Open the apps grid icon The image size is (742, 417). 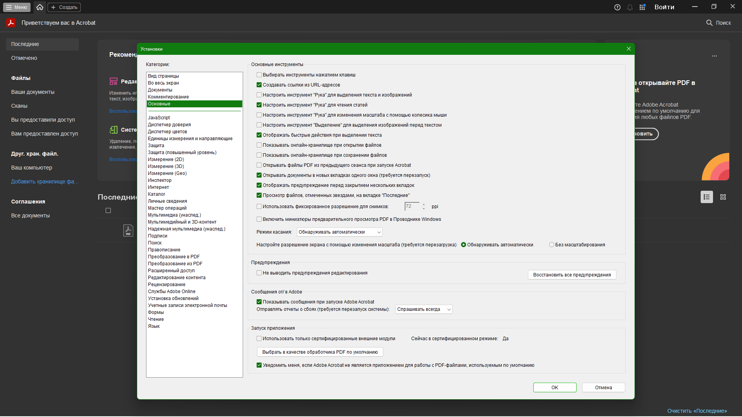pyautogui.click(x=642, y=7)
